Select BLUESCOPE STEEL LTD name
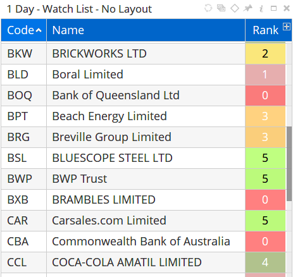Viewport: 293px width, 277px height. point(146,158)
